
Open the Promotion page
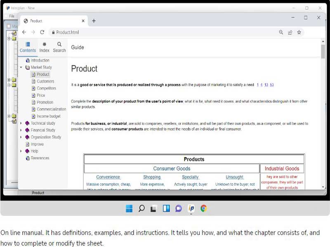coord(45,102)
